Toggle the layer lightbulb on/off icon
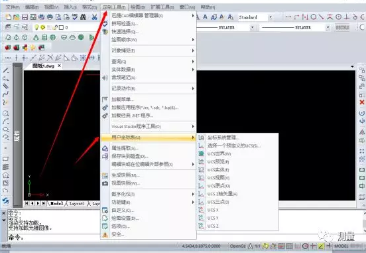 click(x=36, y=27)
